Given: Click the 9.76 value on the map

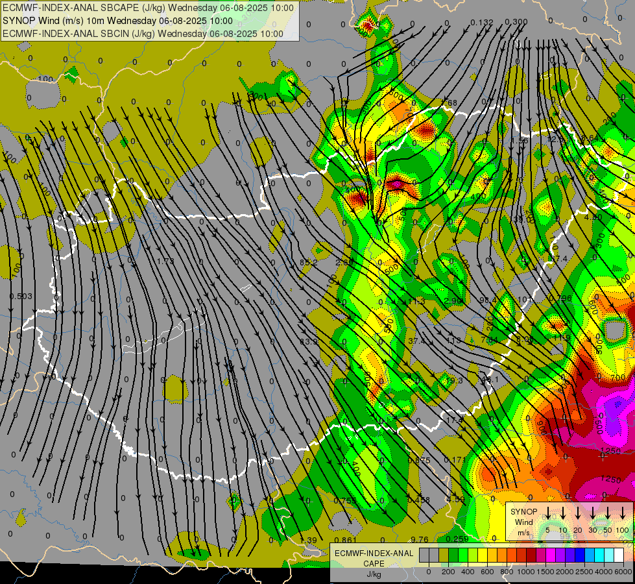Looking at the screenshot, I should pos(420,539).
